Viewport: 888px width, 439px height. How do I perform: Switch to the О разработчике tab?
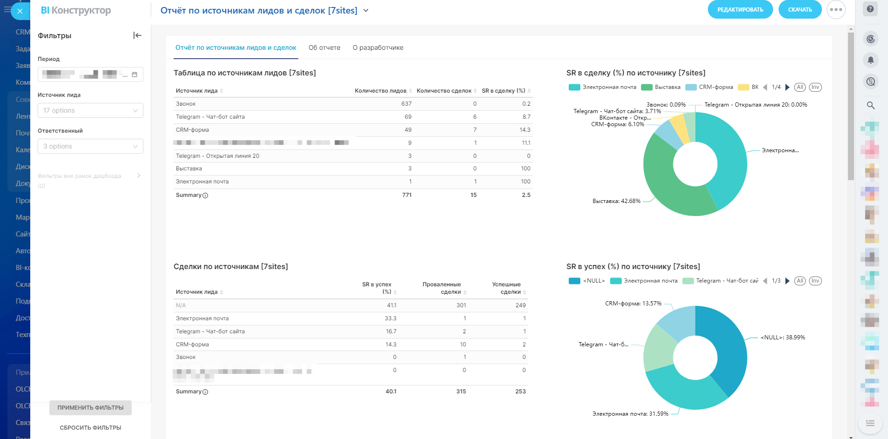point(378,47)
